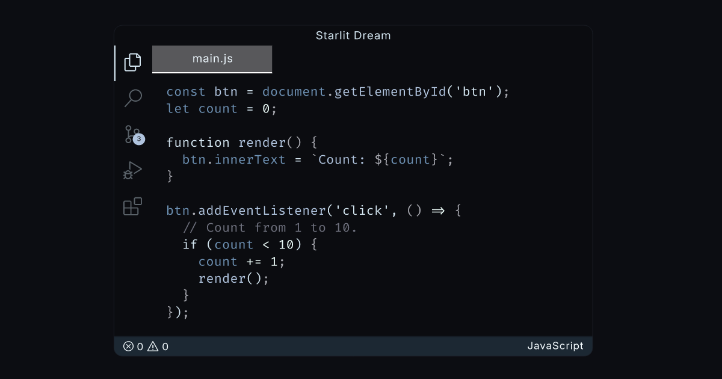This screenshot has height=379, width=722.
Task: Click the Starlit Dream title
Action: click(x=353, y=35)
